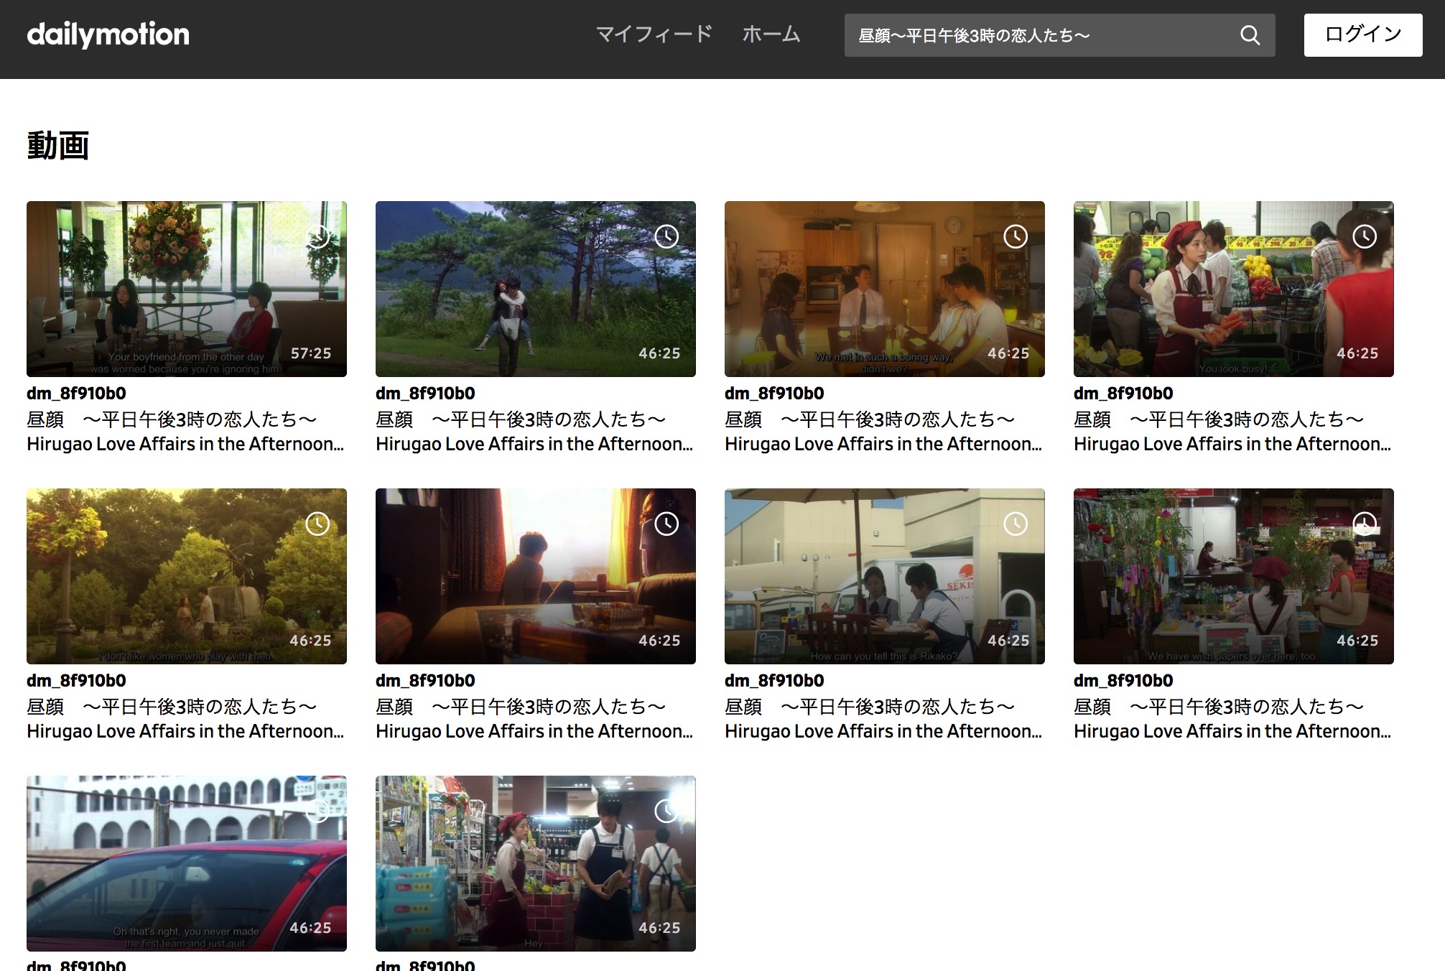Open the dinner table video thumbnail
Image resolution: width=1445 pixels, height=971 pixels.
tap(885, 289)
